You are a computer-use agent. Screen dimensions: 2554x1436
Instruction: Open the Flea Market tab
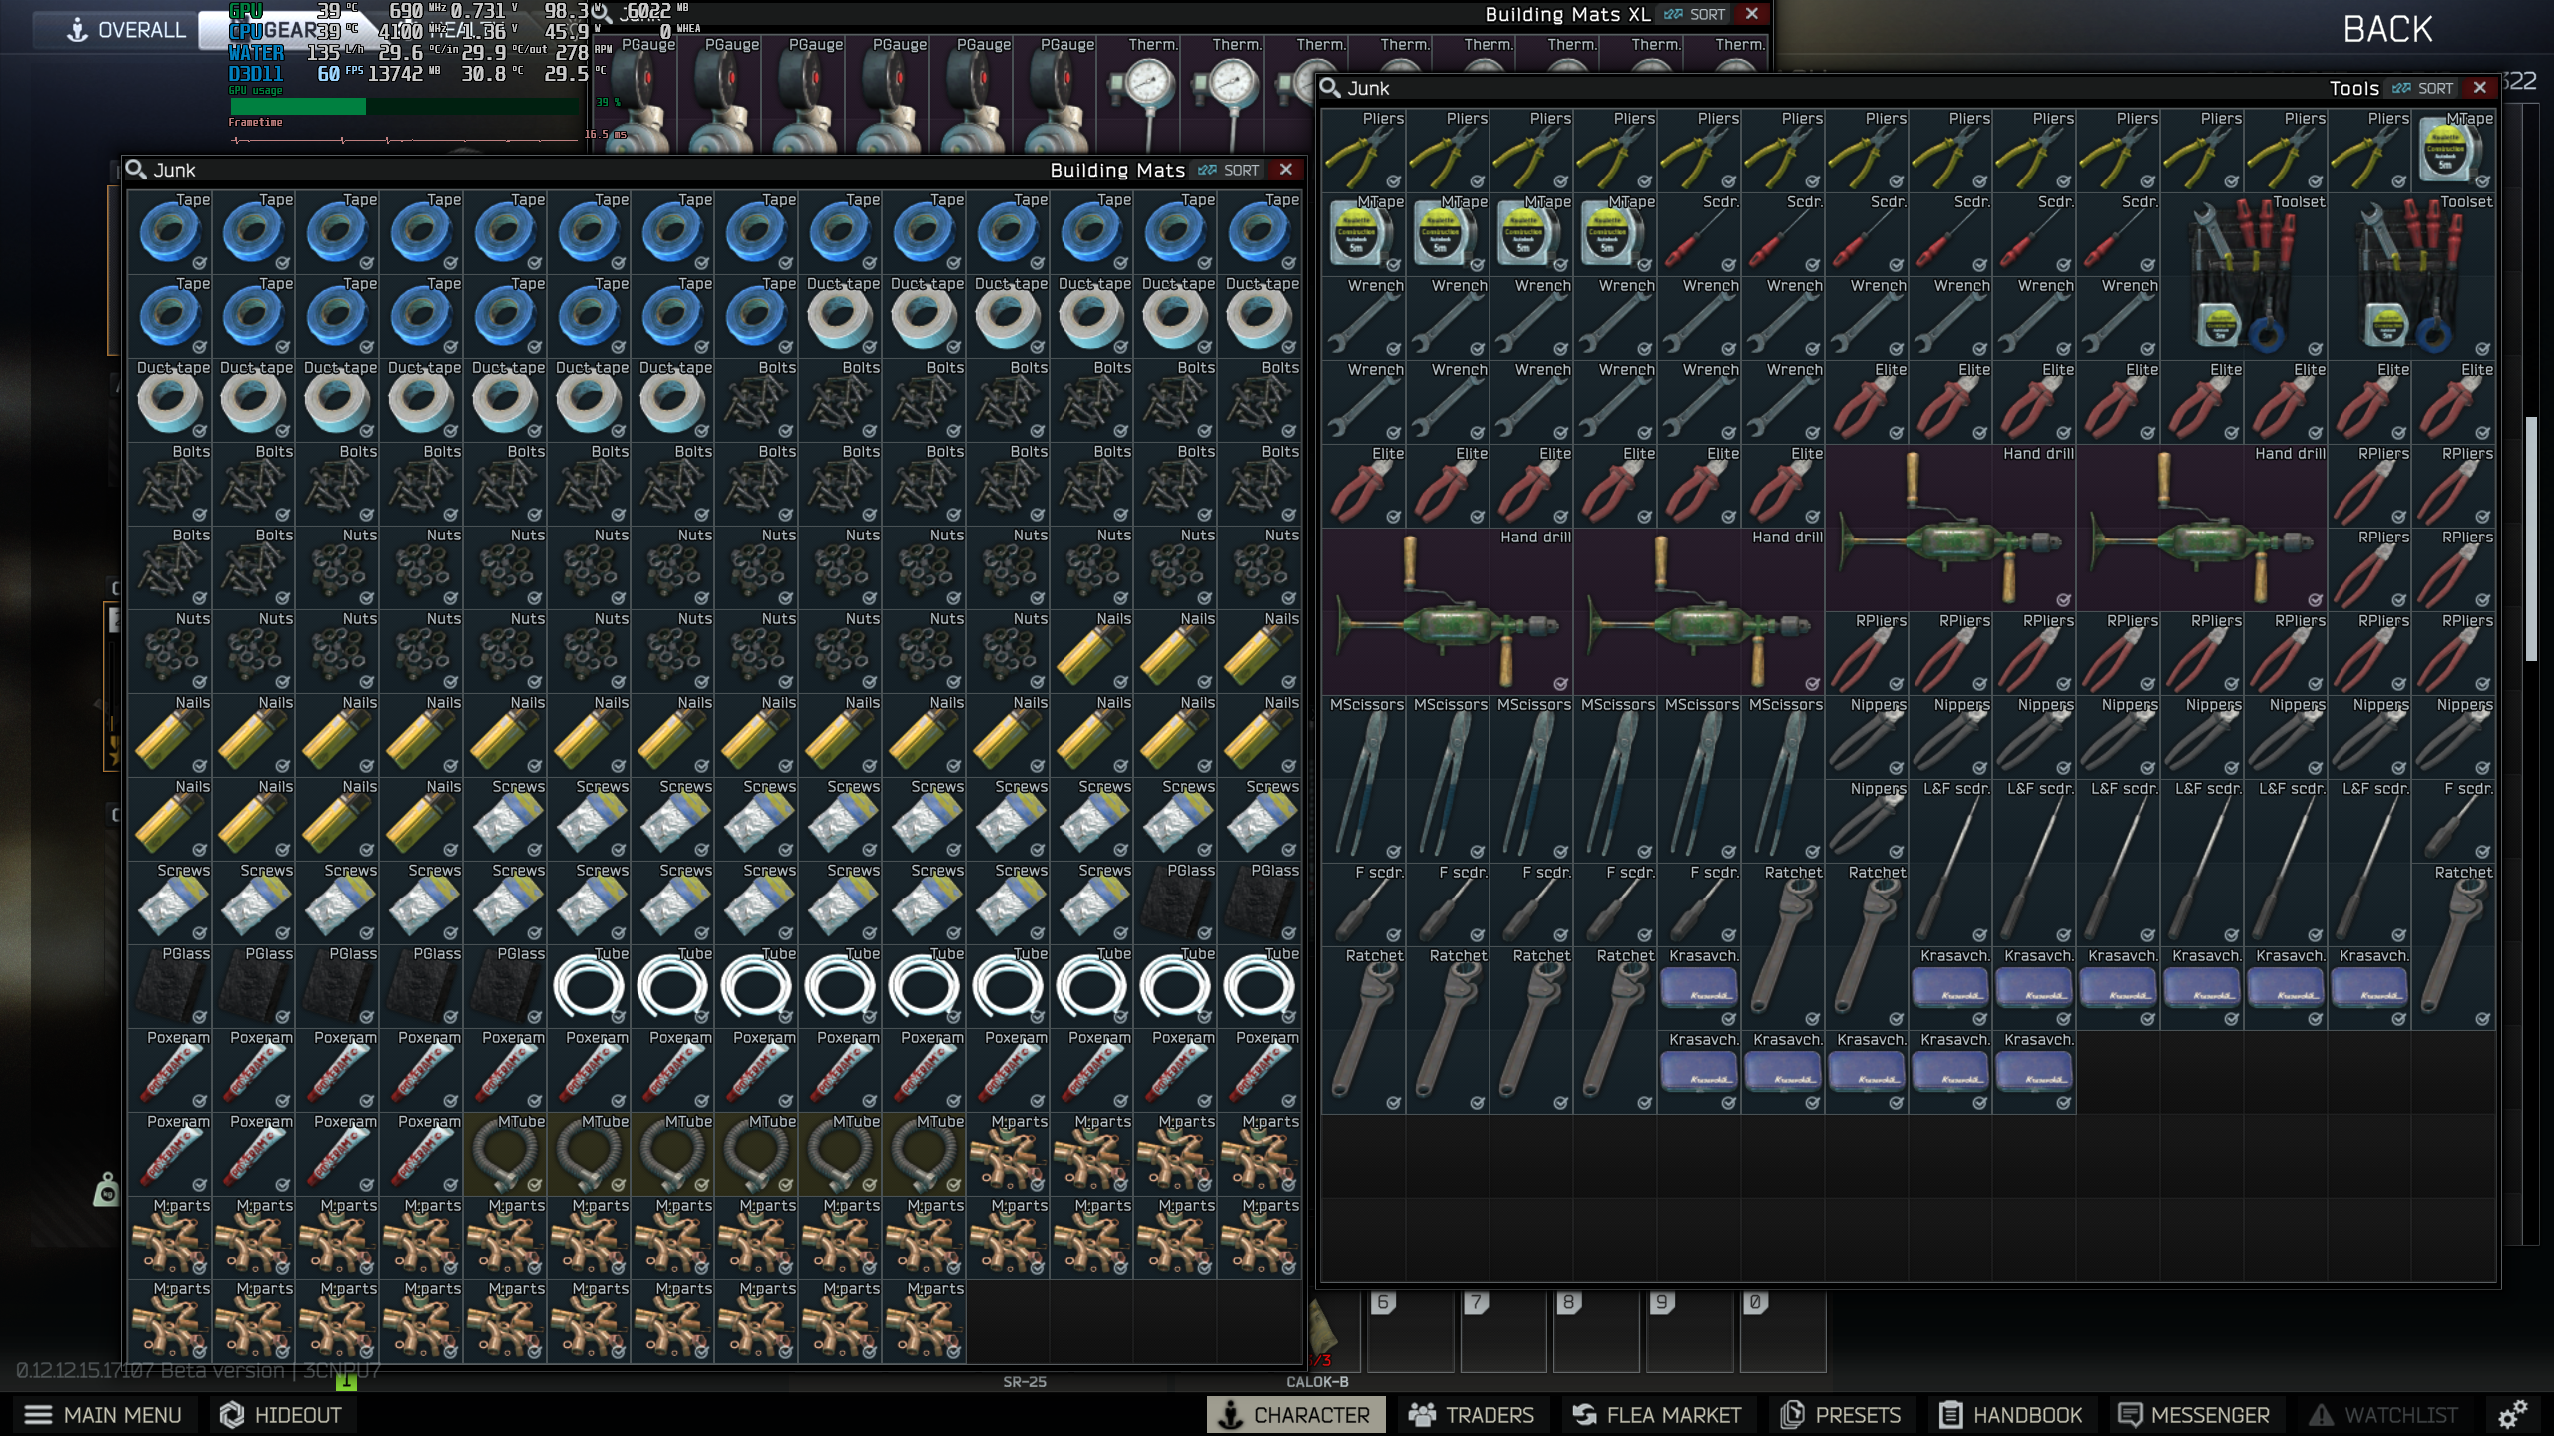pyautogui.click(x=1657, y=1414)
